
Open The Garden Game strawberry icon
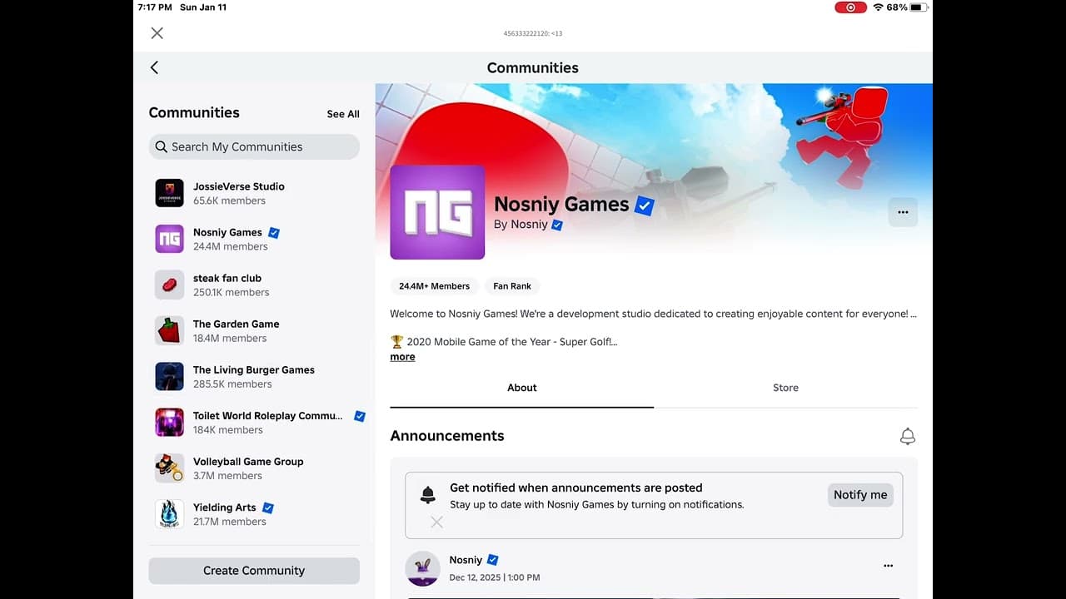[170, 330]
